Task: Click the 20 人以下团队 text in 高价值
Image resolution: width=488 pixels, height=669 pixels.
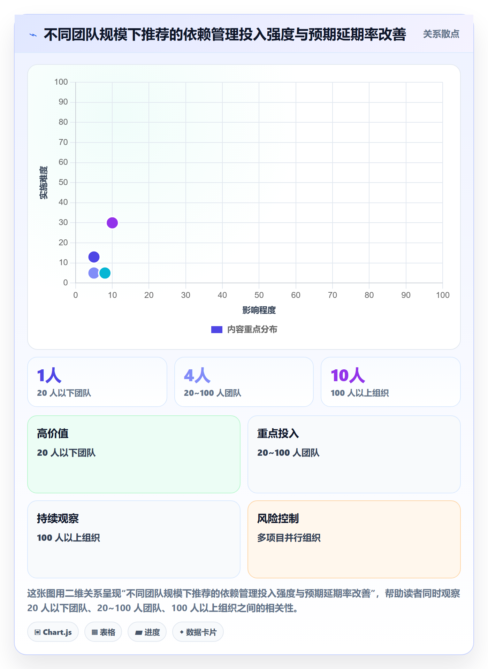Action: point(66,453)
